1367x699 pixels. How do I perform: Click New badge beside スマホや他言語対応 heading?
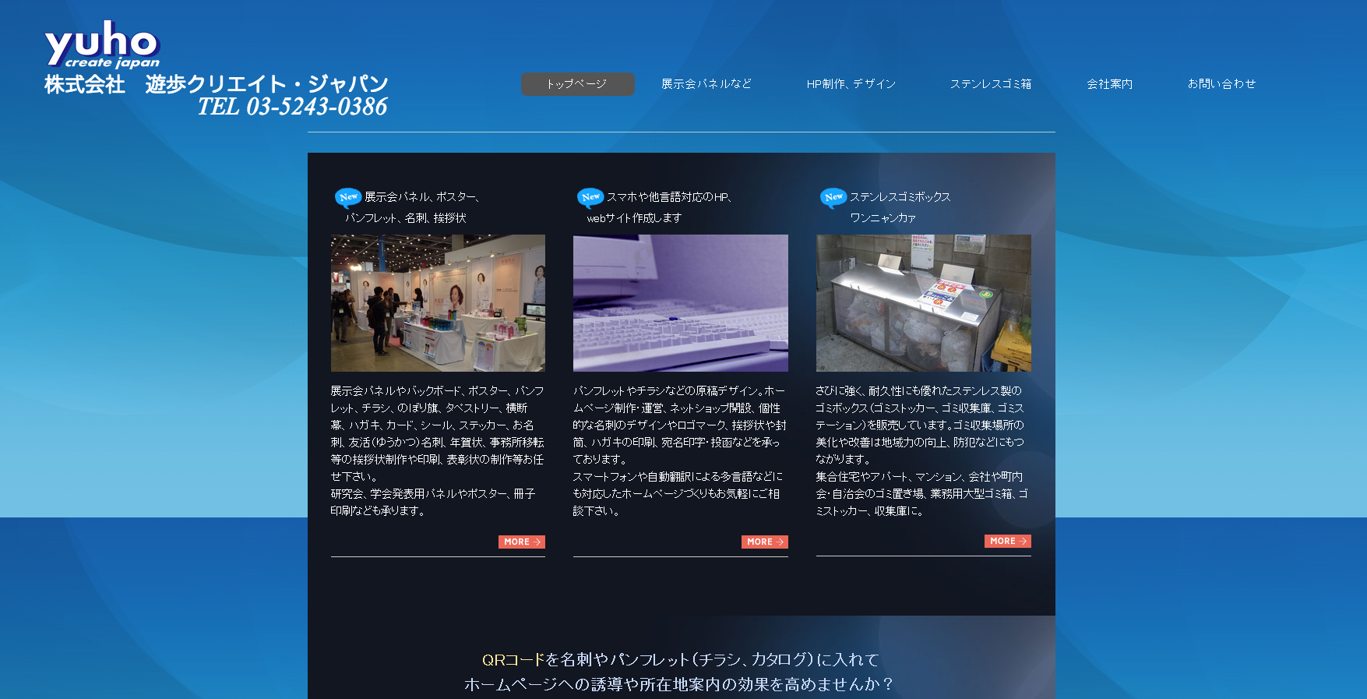pyautogui.click(x=590, y=197)
